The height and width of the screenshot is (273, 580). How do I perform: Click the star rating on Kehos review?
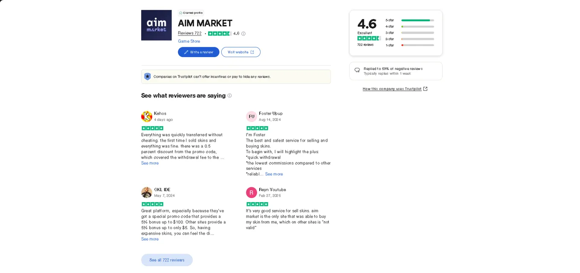(x=152, y=128)
